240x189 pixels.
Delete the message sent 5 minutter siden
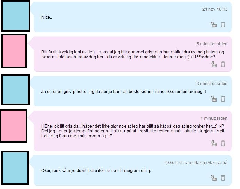(223, 64)
